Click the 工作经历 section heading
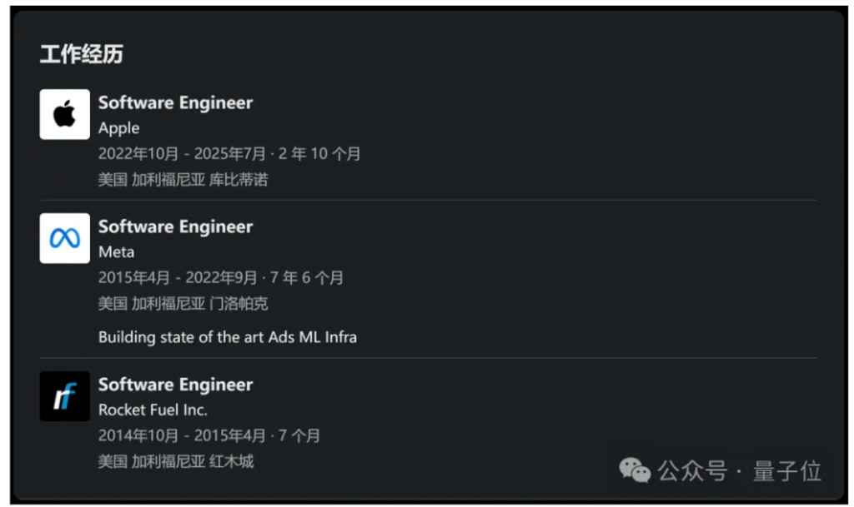854x507 pixels. pyautogui.click(x=81, y=55)
